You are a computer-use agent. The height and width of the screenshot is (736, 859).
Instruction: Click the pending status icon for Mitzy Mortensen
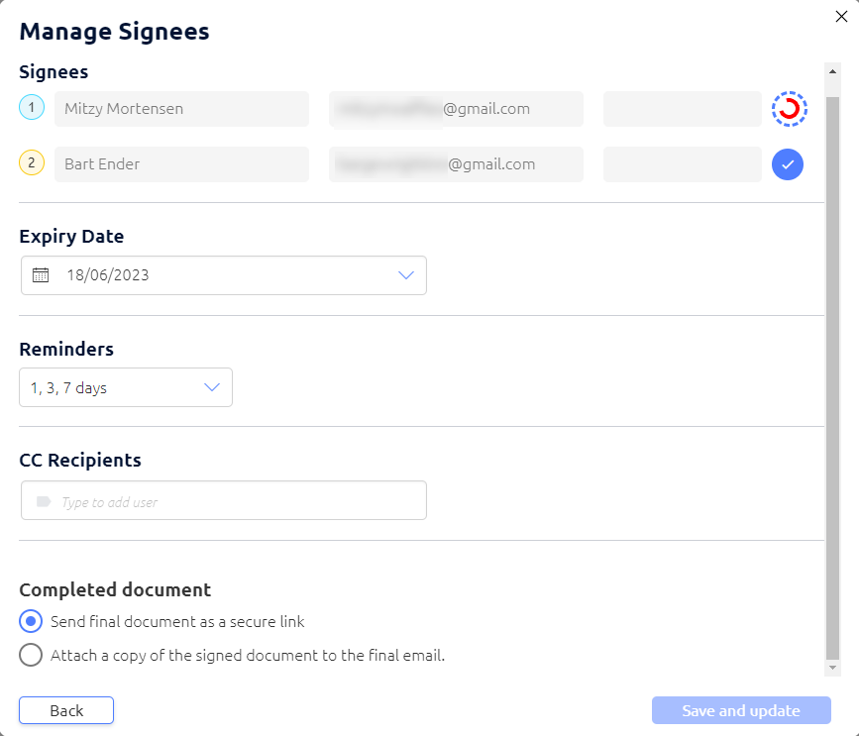click(788, 109)
